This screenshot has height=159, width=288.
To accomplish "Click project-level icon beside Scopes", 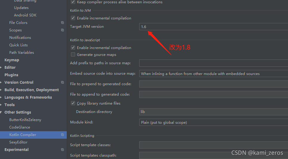I will (62, 30).
